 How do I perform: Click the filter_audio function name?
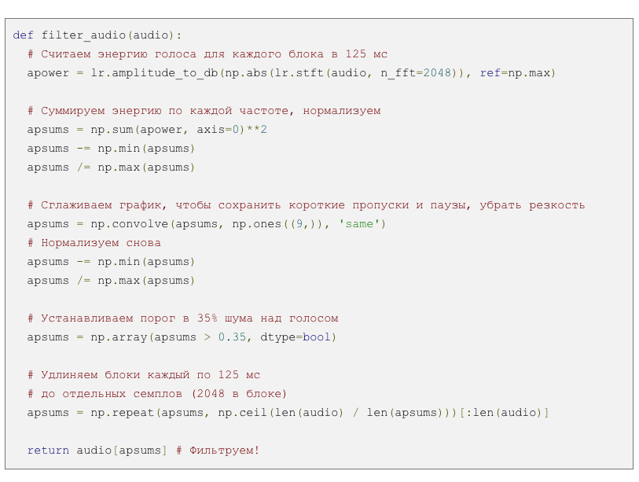pos(84,35)
